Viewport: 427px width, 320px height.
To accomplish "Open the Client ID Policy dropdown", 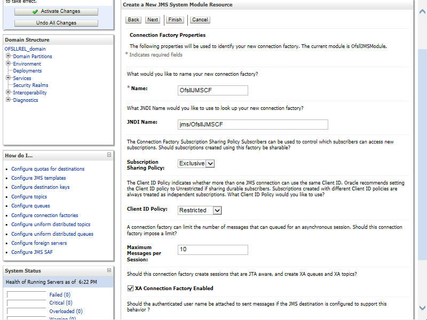I will click(200, 210).
